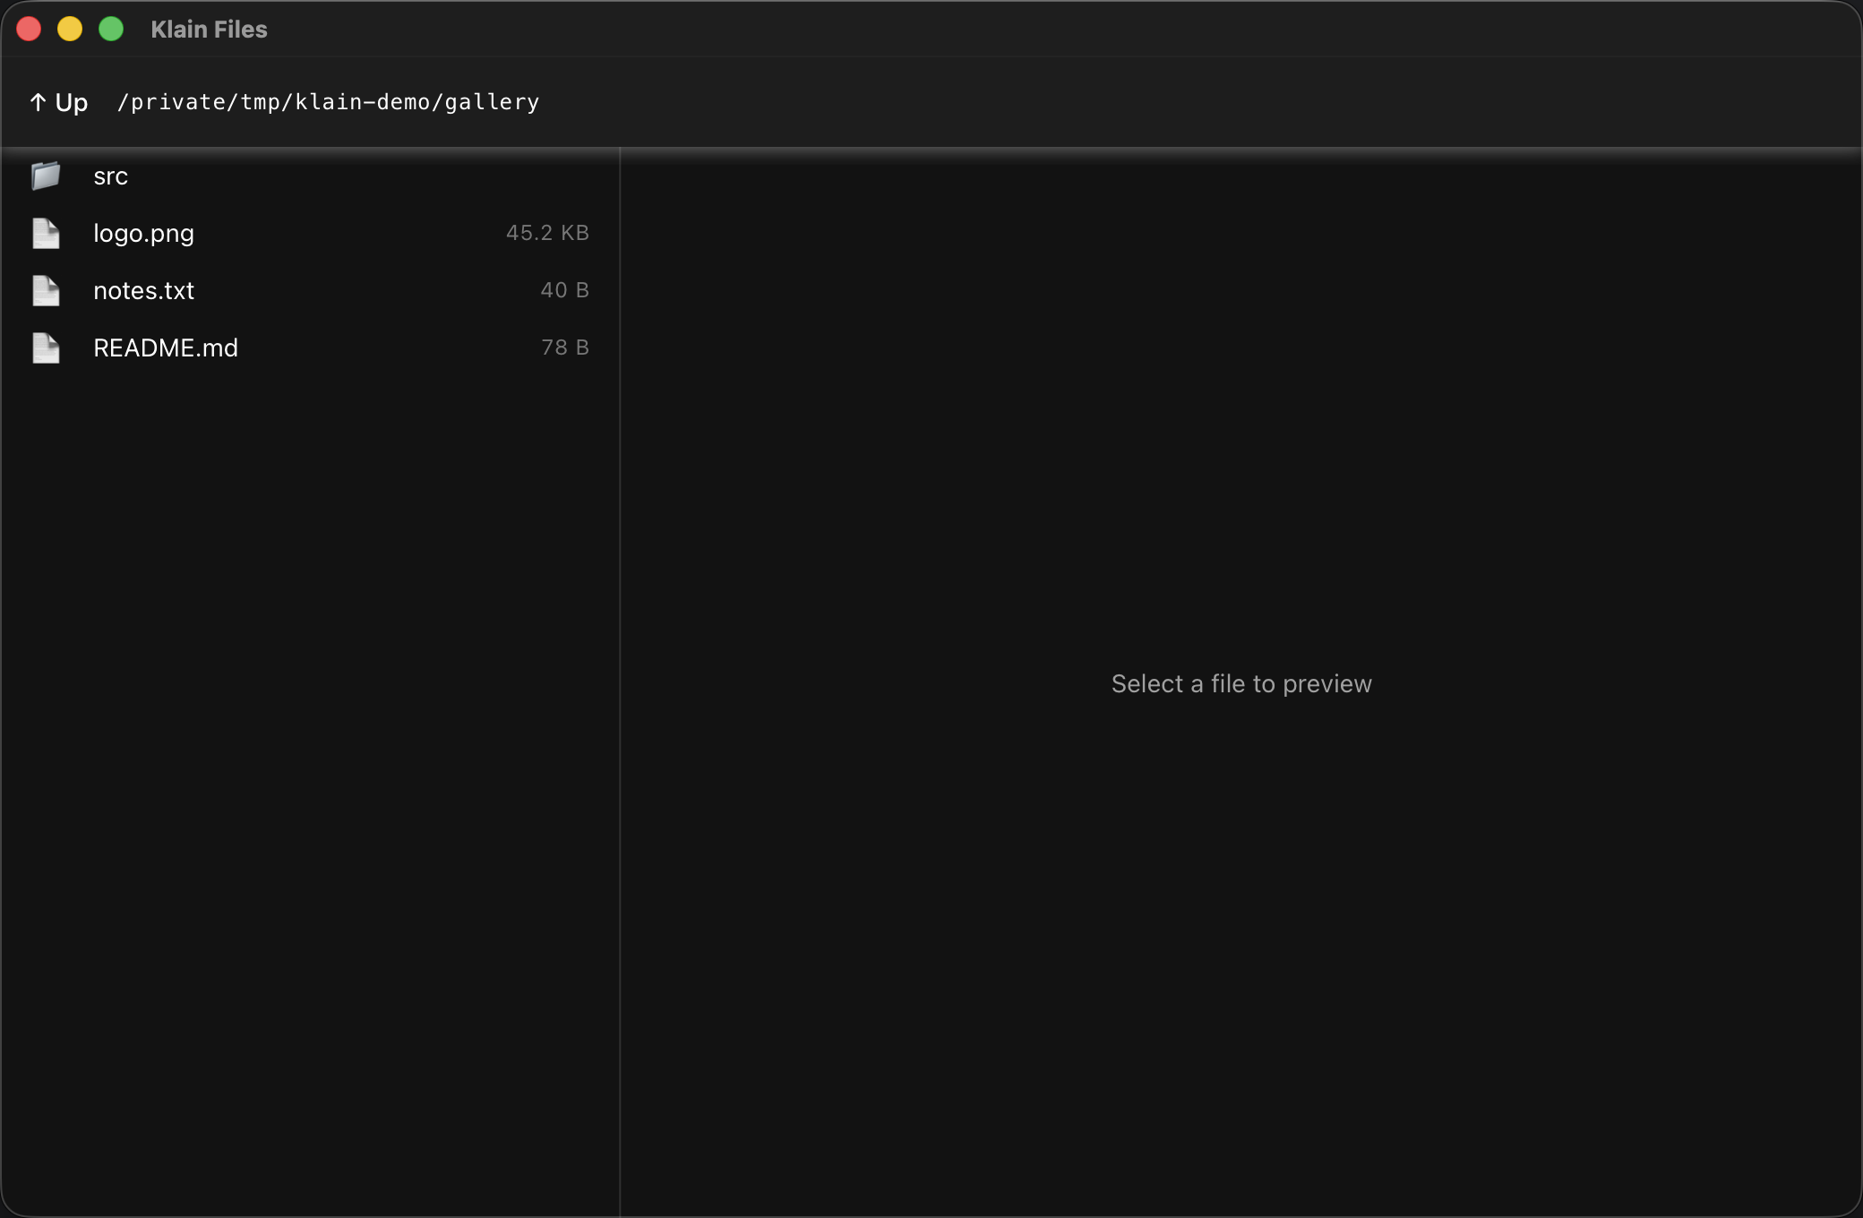Select notes.txt file name

[x=144, y=291]
